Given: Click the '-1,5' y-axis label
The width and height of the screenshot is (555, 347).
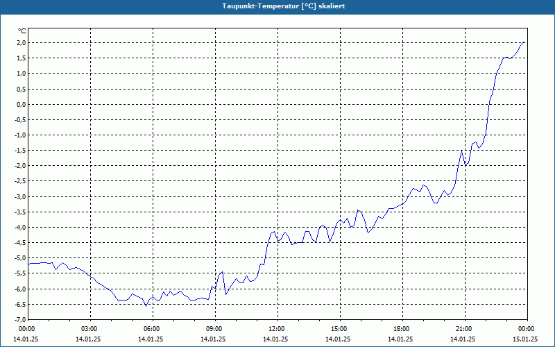Looking at the screenshot, I should pyautogui.click(x=20, y=151).
